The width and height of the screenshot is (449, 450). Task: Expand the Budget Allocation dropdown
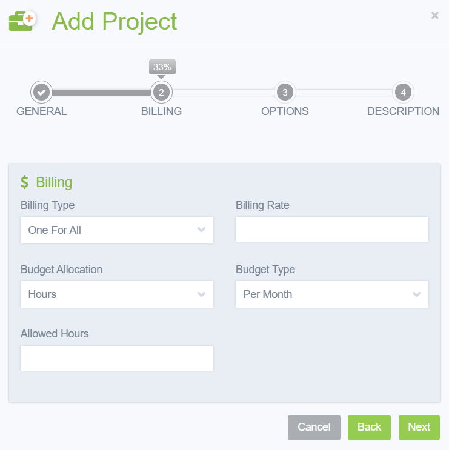(117, 294)
